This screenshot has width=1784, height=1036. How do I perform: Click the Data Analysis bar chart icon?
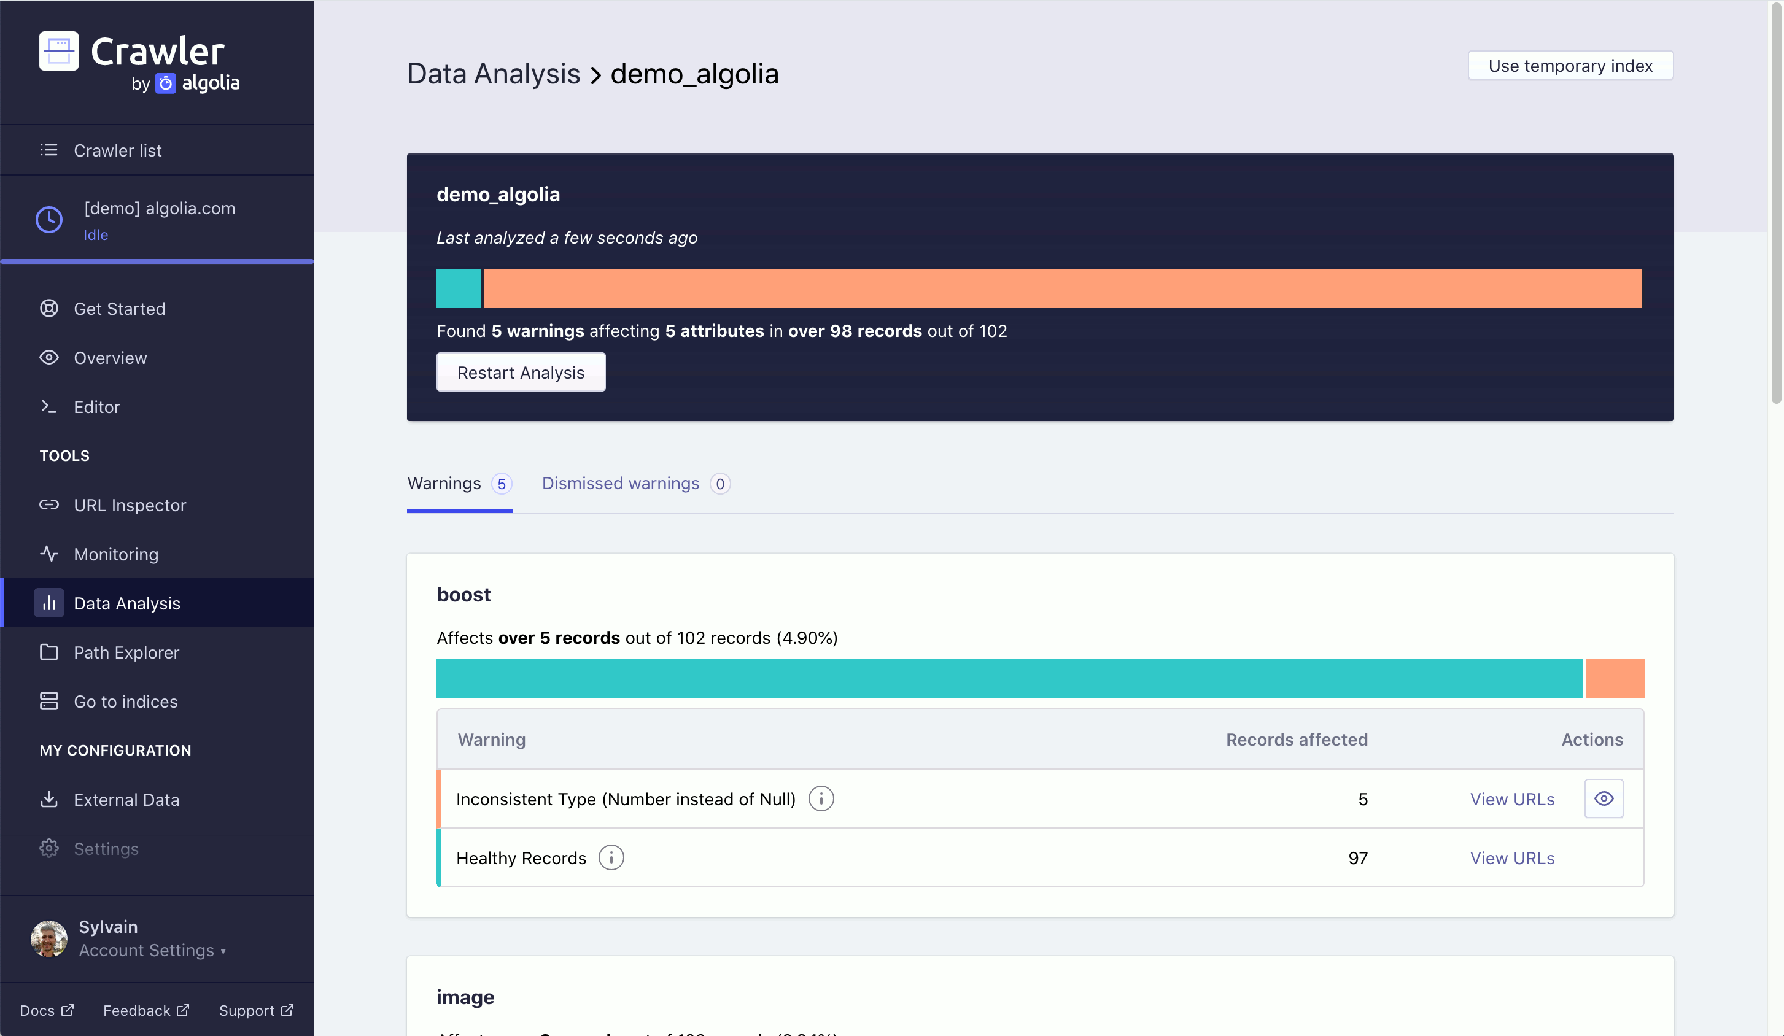click(x=49, y=603)
